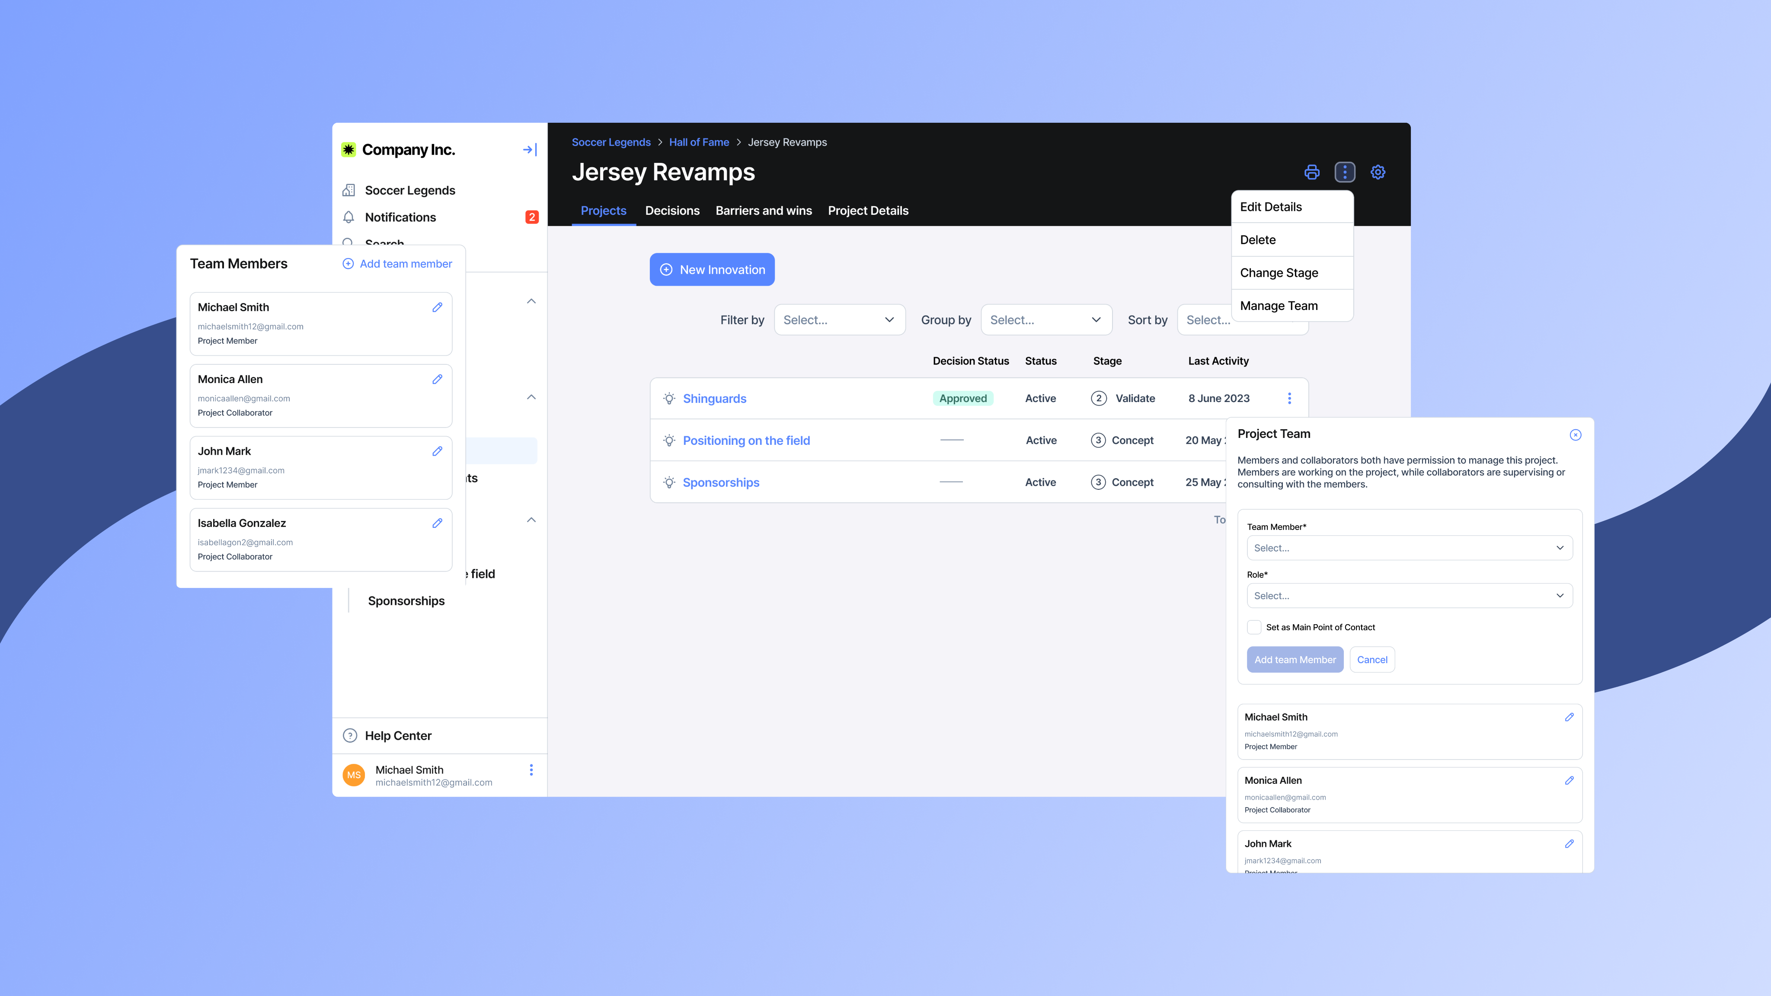Switch to the Decisions tab
This screenshot has width=1771, height=996.
[x=671, y=211]
